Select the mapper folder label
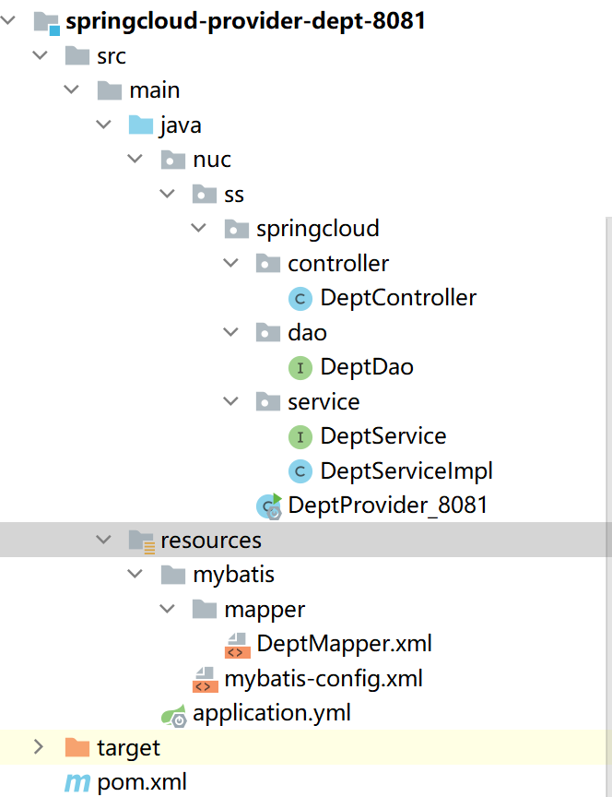This screenshot has height=797, width=612. (265, 611)
